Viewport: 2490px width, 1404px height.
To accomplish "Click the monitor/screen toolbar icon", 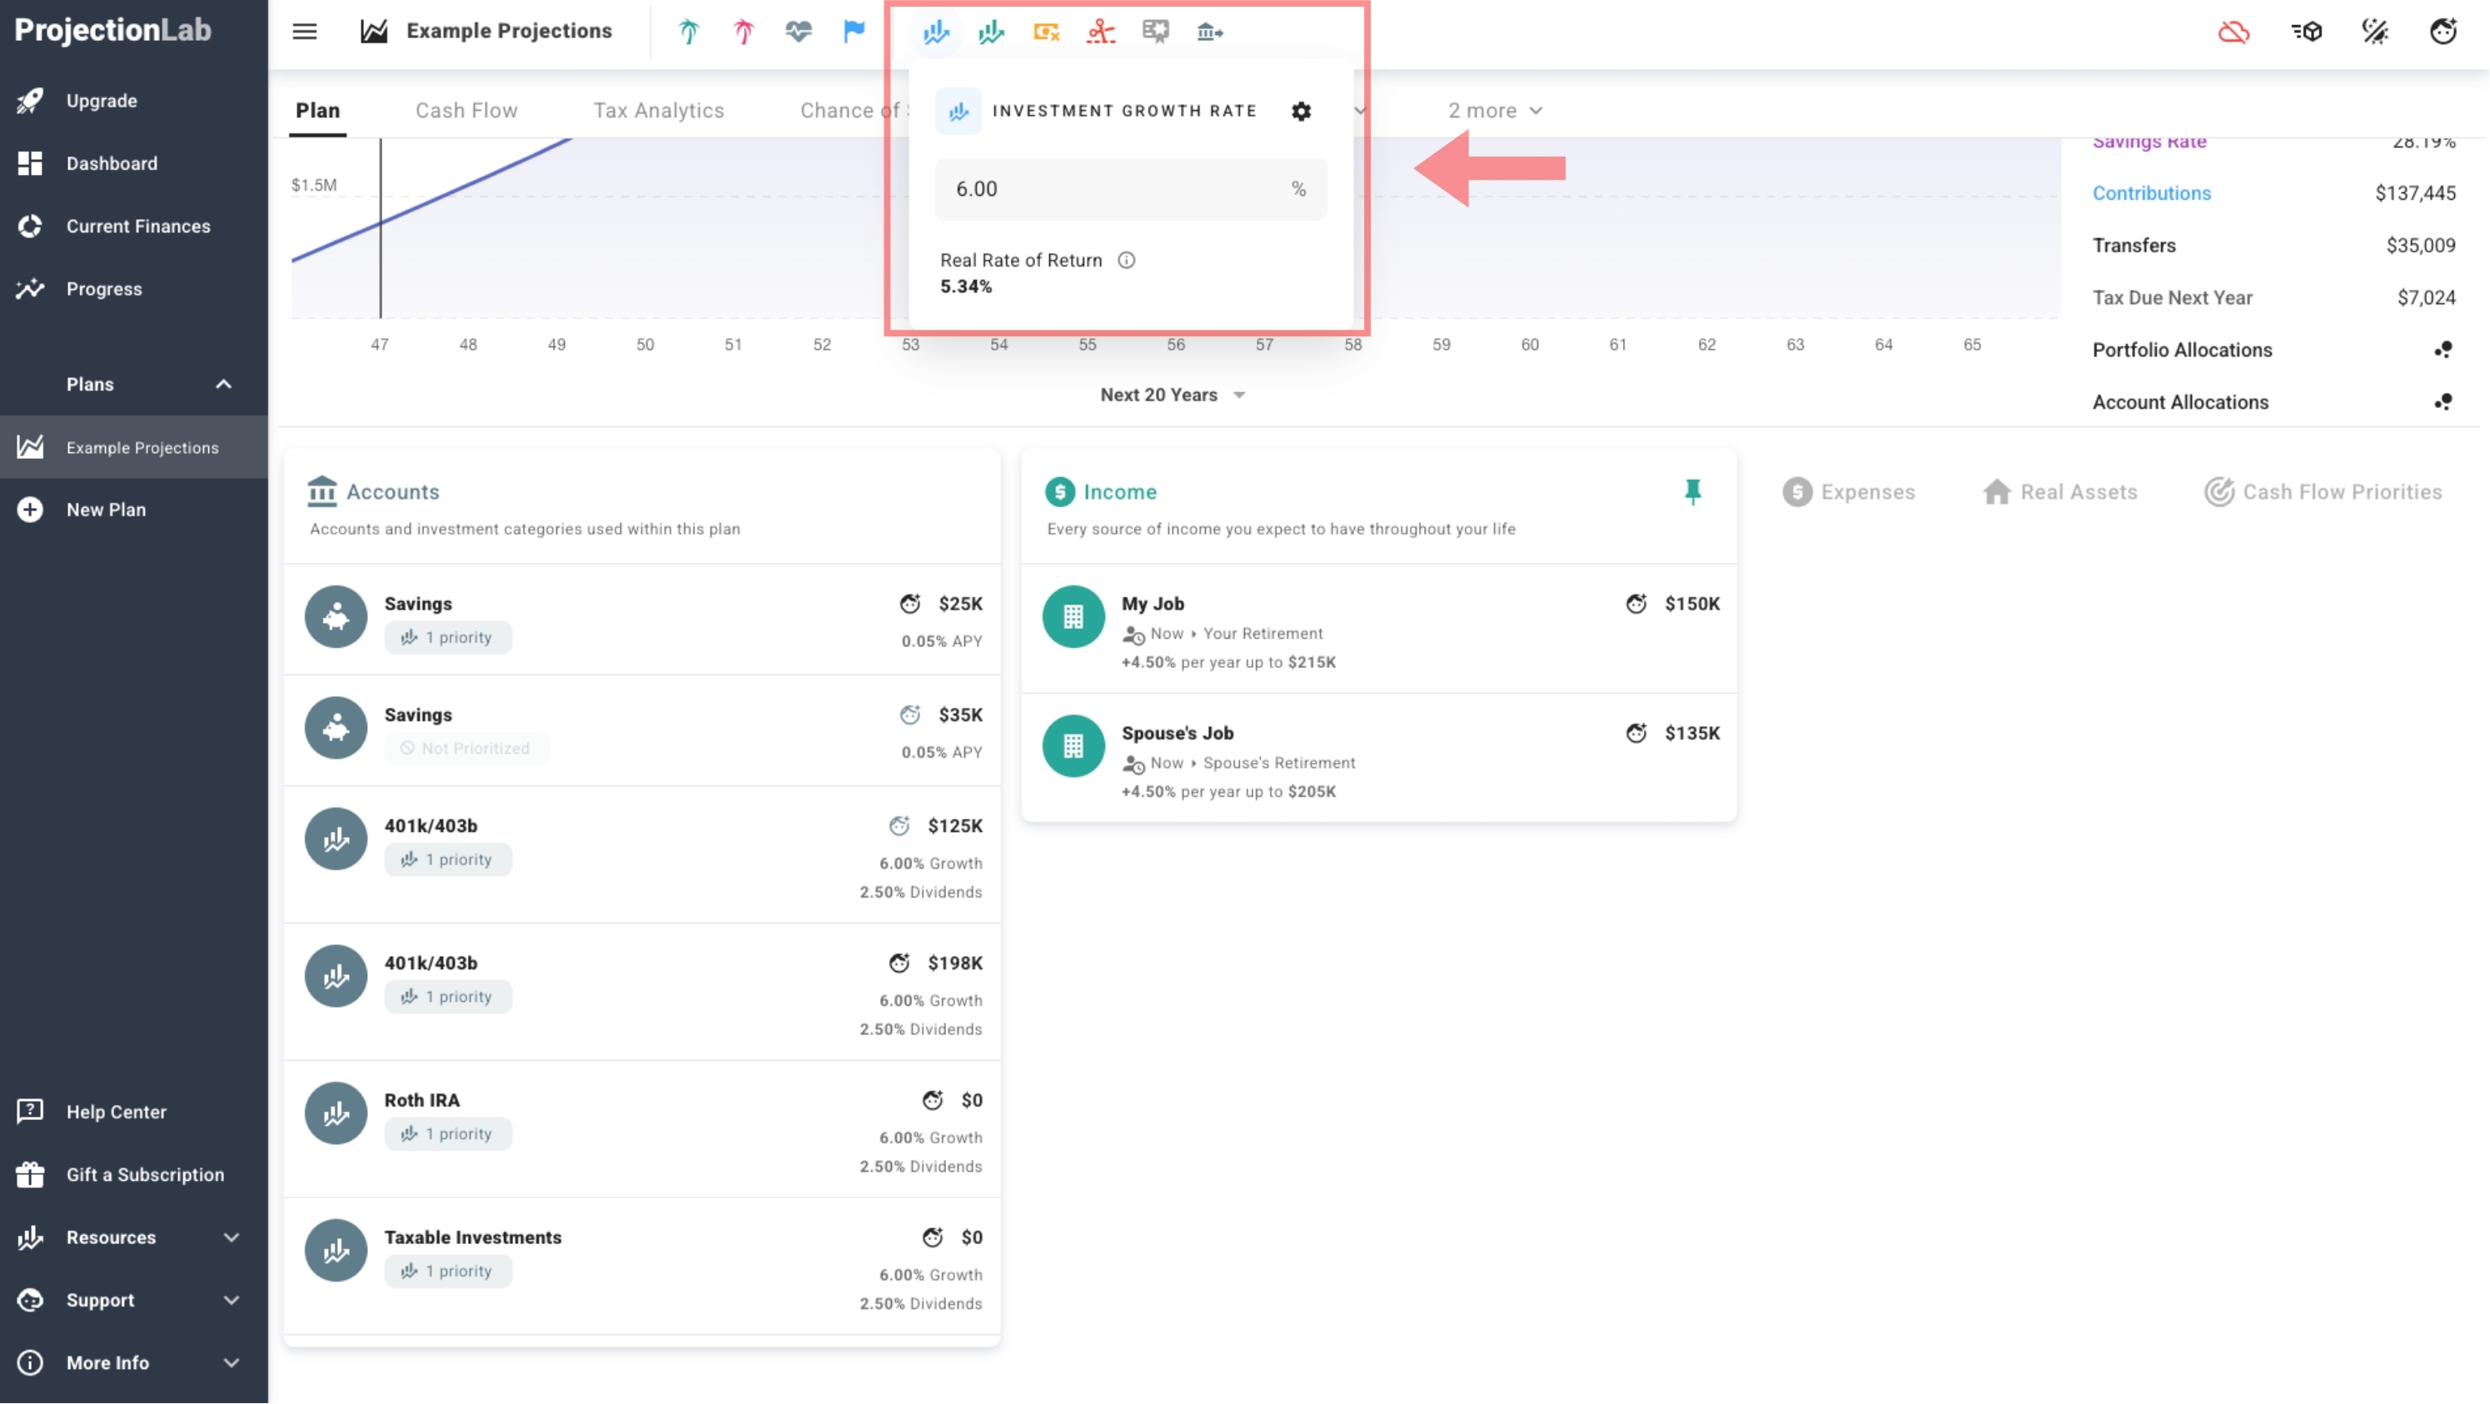I will (1154, 31).
